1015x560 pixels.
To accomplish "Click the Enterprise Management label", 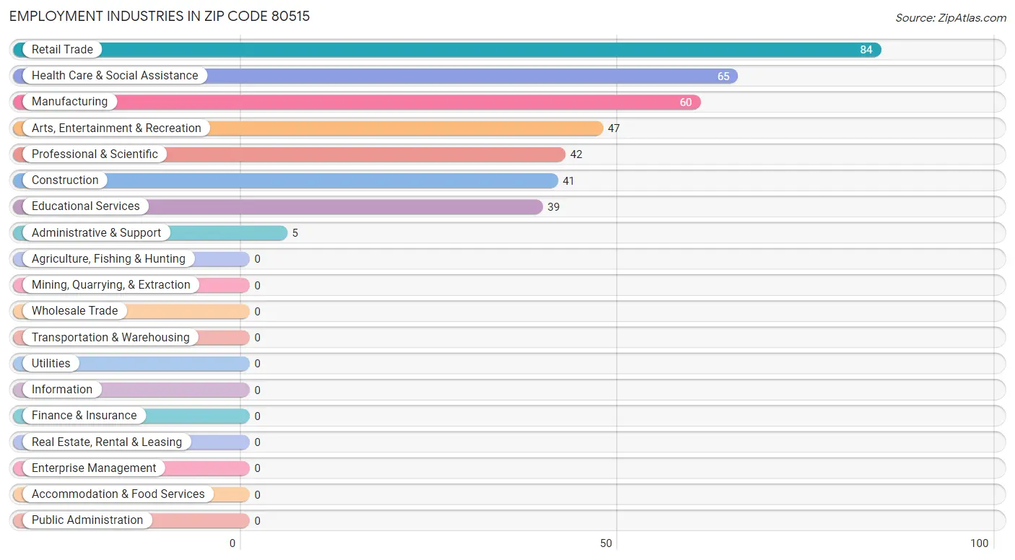I will pyautogui.click(x=94, y=468).
